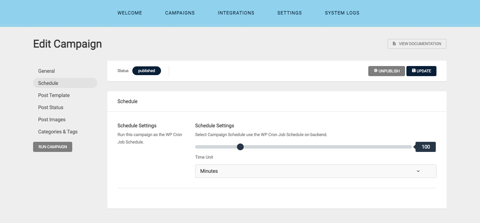This screenshot has width=480, height=223.
Task: Go to the Welcome menu item
Action: click(x=130, y=13)
